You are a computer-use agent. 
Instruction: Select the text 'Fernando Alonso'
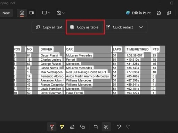pos(52,76)
